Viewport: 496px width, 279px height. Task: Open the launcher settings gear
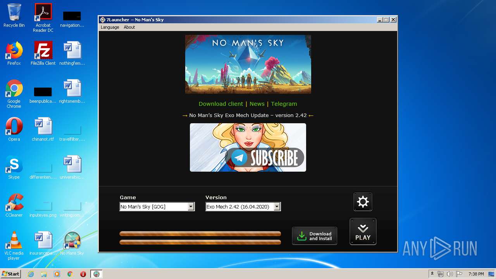pyautogui.click(x=363, y=202)
